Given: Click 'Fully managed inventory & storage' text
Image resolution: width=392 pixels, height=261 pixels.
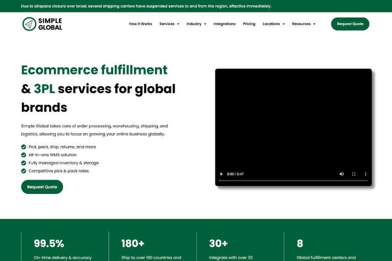Looking at the screenshot, I should [x=64, y=163].
